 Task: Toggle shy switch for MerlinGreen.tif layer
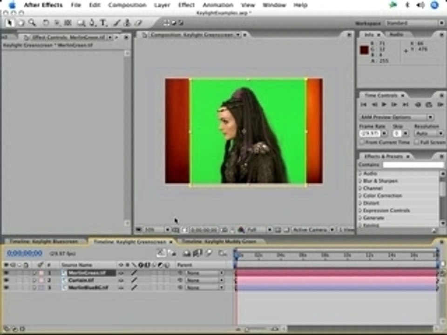point(121,273)
